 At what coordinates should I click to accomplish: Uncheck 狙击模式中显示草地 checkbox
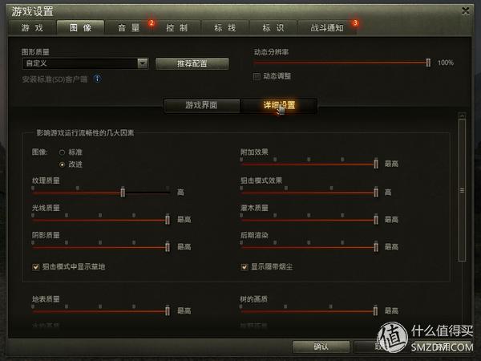tap(36, 267)
